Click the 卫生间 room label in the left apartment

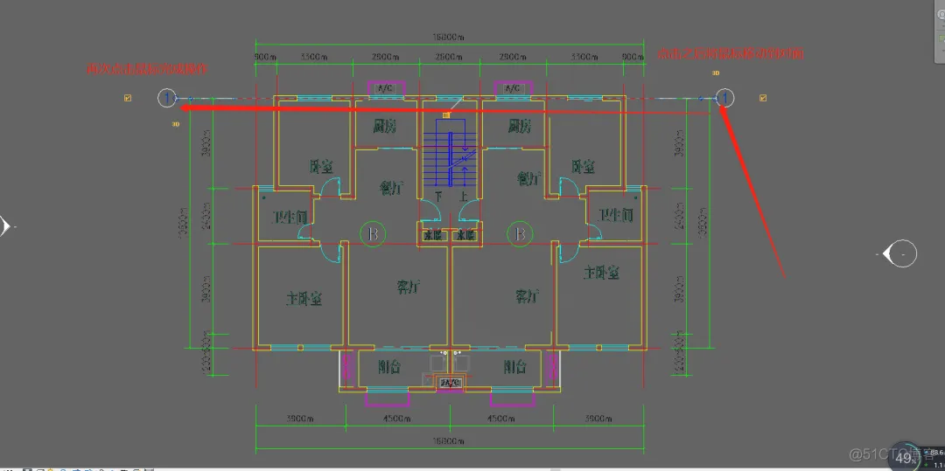[x=289, y=217]
